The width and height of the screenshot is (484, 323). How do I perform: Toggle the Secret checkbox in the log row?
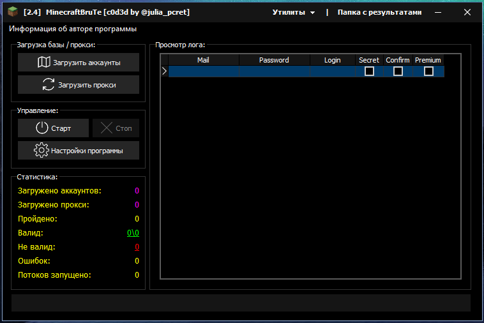pyautogui.click(x=369, y=71)
